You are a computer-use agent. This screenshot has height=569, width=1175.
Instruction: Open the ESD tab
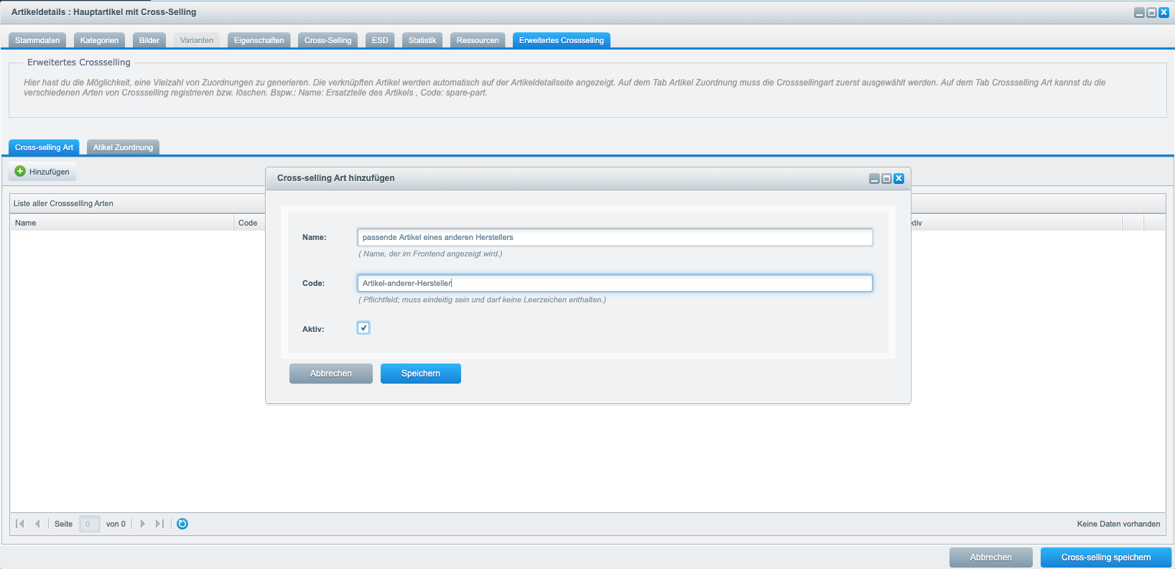(x=380, y=40)
